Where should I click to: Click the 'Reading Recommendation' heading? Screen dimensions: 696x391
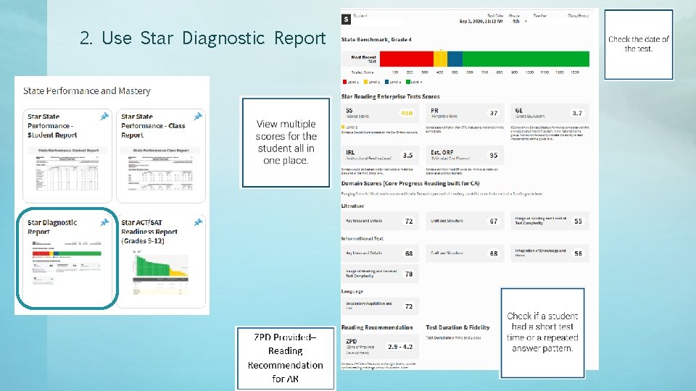(377, 327)
